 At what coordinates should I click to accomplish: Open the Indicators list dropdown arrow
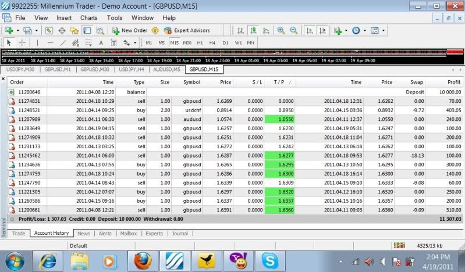point(346,31)
